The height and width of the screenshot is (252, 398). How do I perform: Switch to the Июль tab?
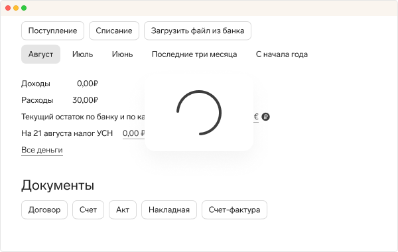[x=82, y=54]
